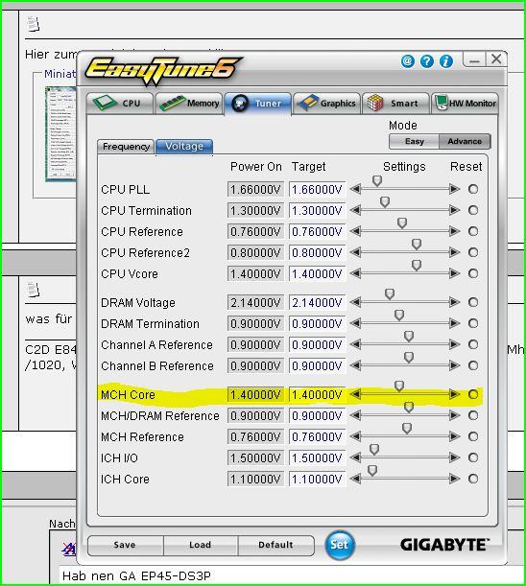Increase DRAM Voltage with right arrow
526x586 pixels.
pyautogui.click(x=455, y=302)
